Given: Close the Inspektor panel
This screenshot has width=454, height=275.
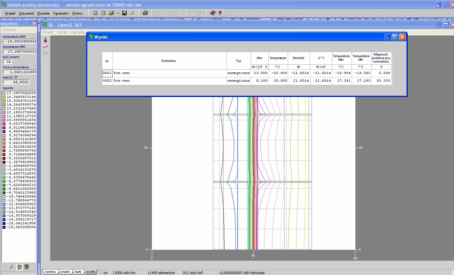Looking at the screenshot, I should coord(34,24).
